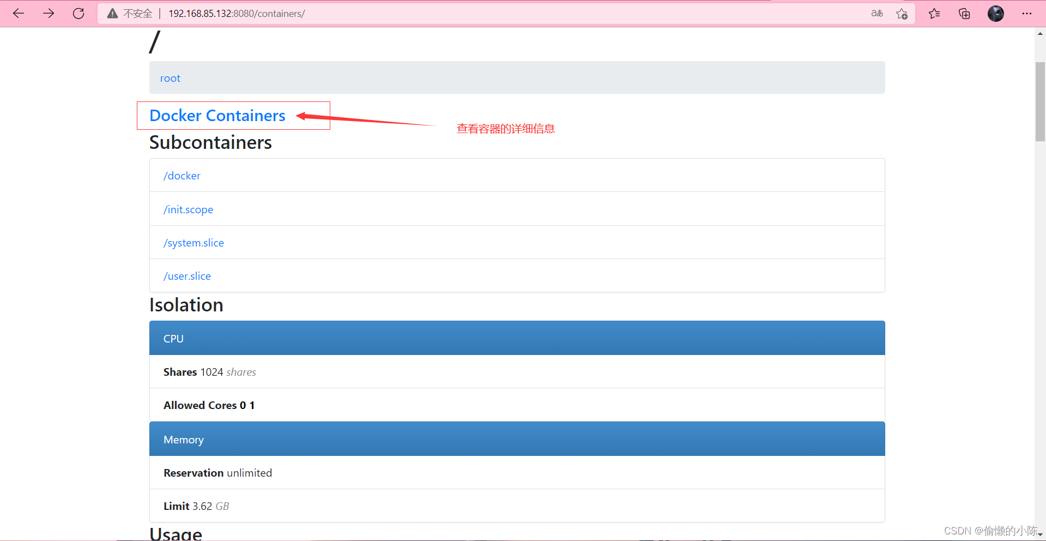This screenshot has height=541, width=1046.
Task: Open the root breadcrumb link
Action: click(170, 78)
